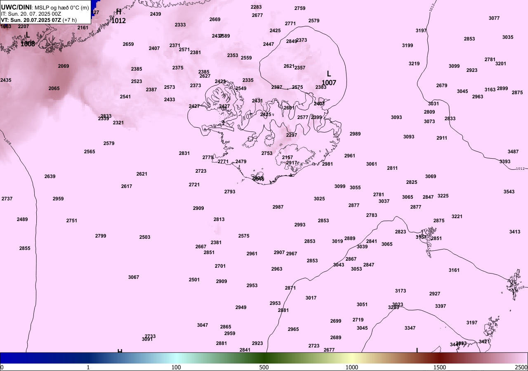Image resolution: width=528 pixels, height=371 pixels.
Task: Click the height value 3163
Action: tap(490, 90)
